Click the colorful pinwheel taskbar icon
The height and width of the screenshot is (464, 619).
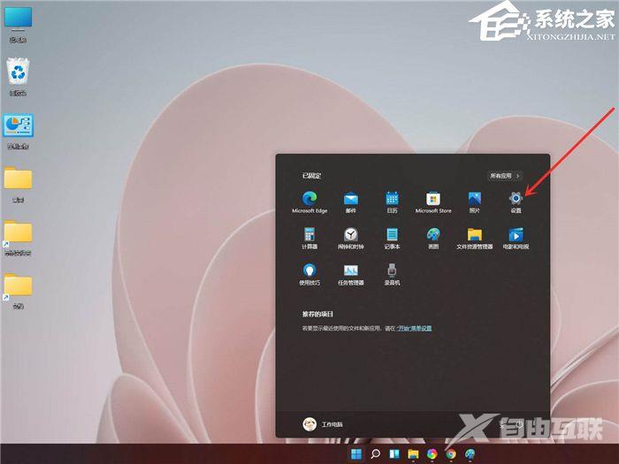(x=432, y=453)
